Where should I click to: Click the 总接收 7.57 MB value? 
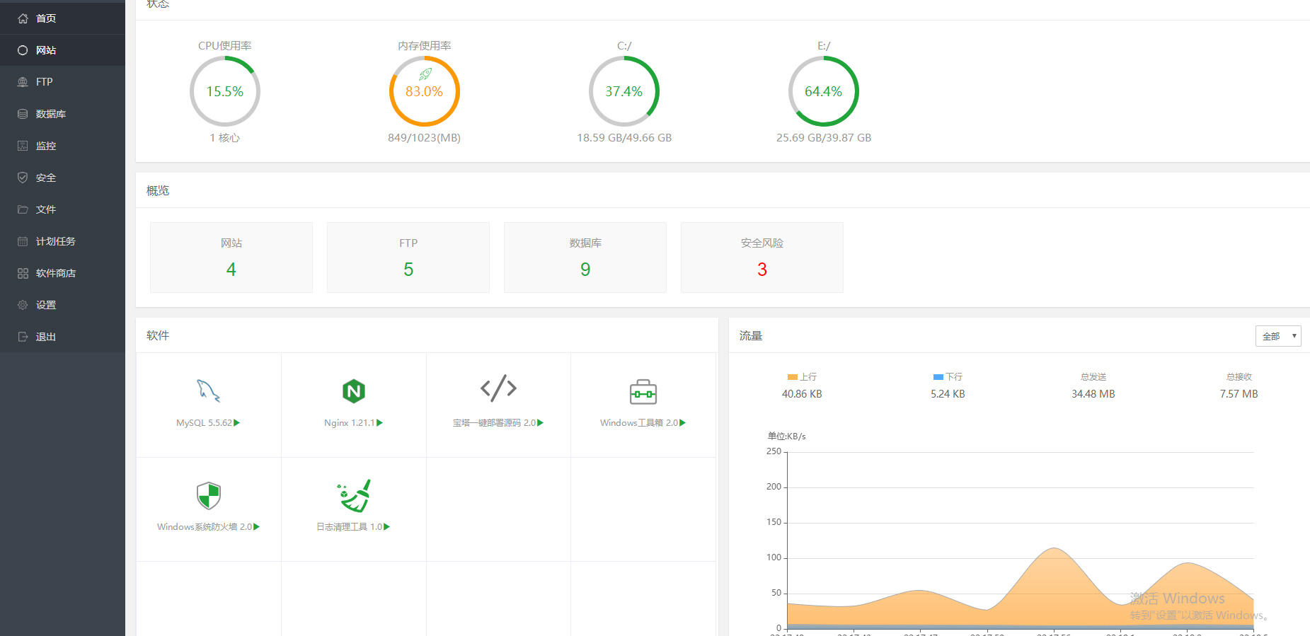1239,394
